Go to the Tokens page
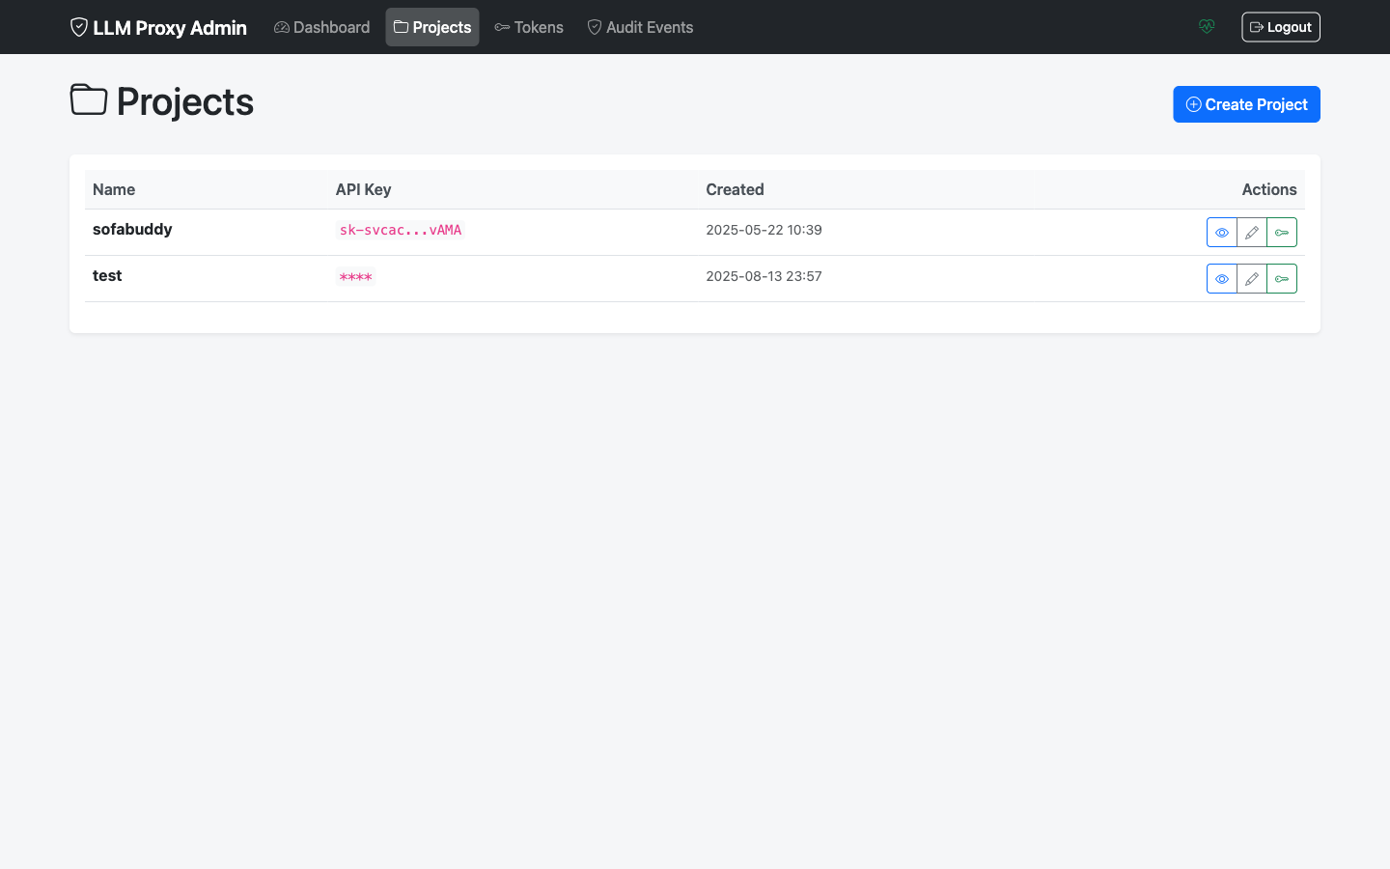This screenshot has height=869, width=1390. 529,27
